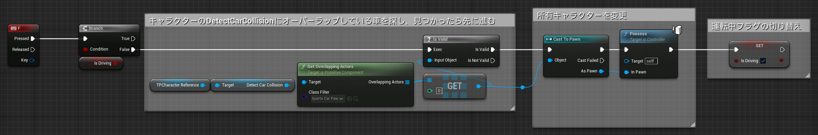Image resolution: width=818 pixels, height=135 pixels.
Task: Click the As Pawn output pin
Action: click(x=601, y=71)
